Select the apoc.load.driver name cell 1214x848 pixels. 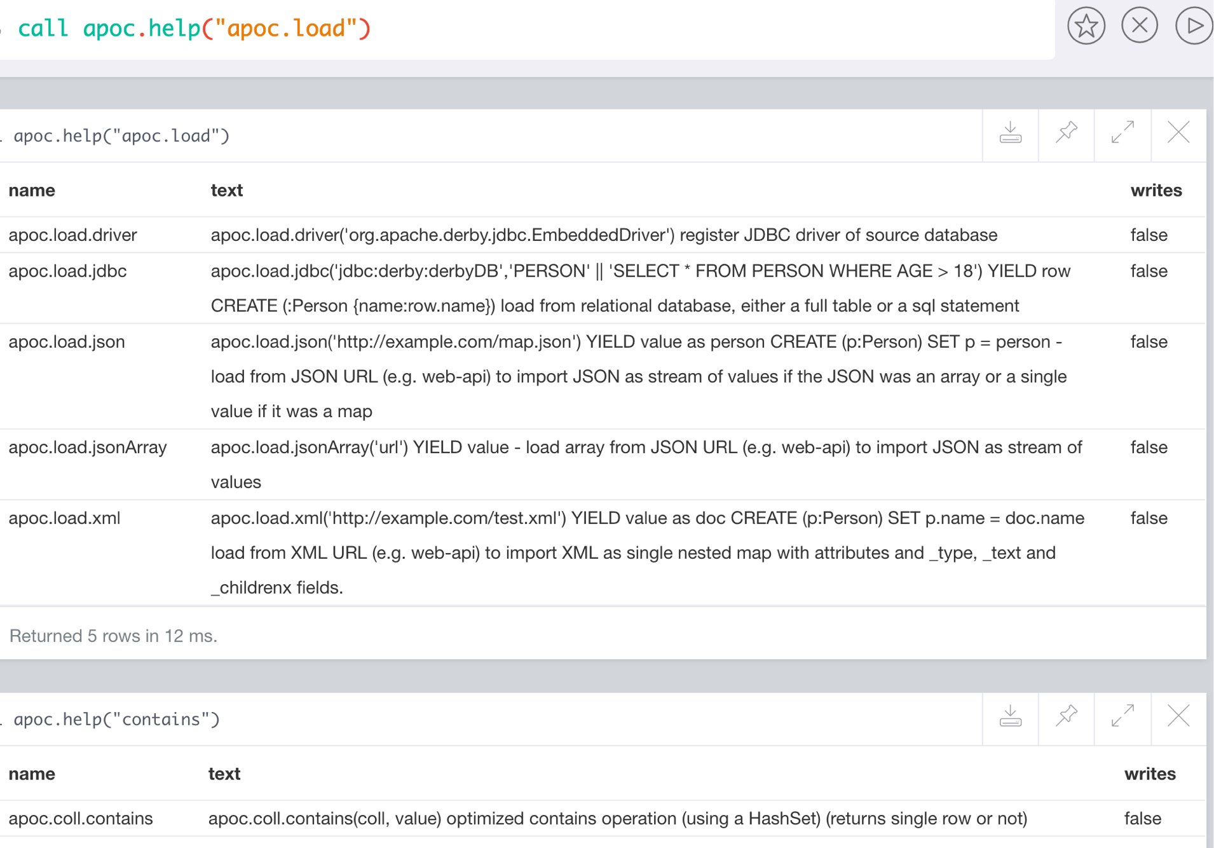[73, 235]
